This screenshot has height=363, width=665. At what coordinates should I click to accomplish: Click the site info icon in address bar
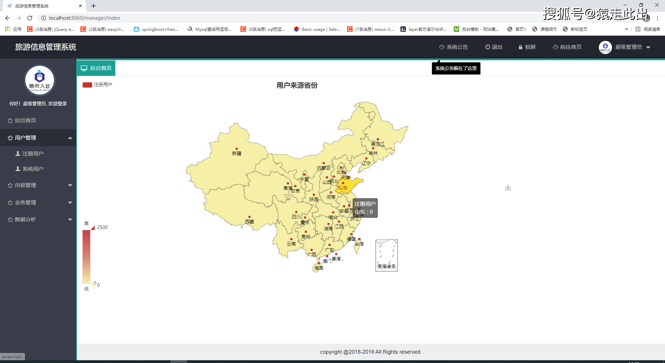44,18
